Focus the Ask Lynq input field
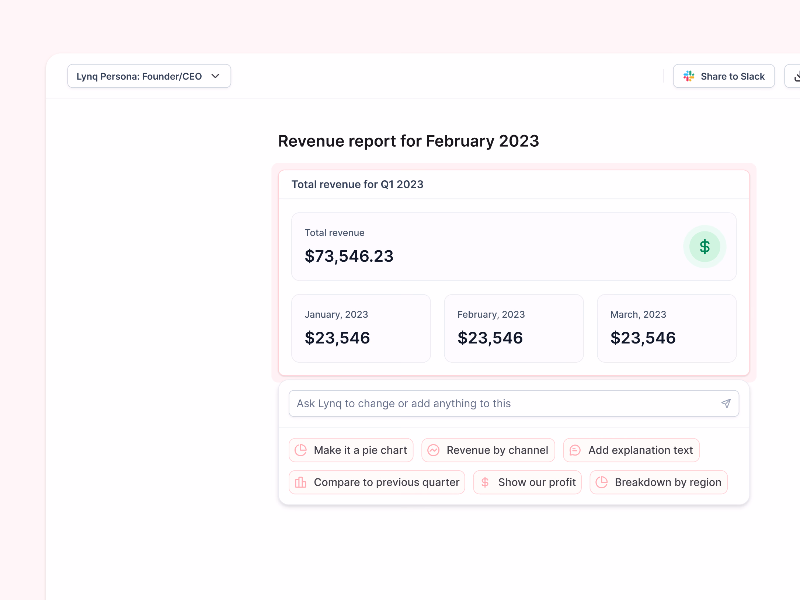800x600 pixels. pos(514,404)
